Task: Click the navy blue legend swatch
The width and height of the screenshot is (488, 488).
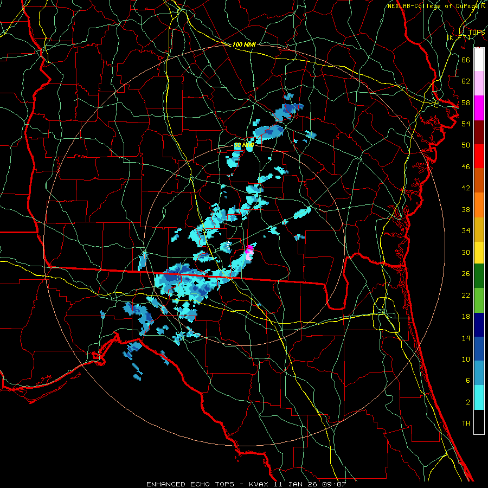Action: coord(479,325)
